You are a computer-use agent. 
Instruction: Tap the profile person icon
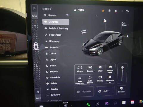pyautogui.click(x=75, y=10)
